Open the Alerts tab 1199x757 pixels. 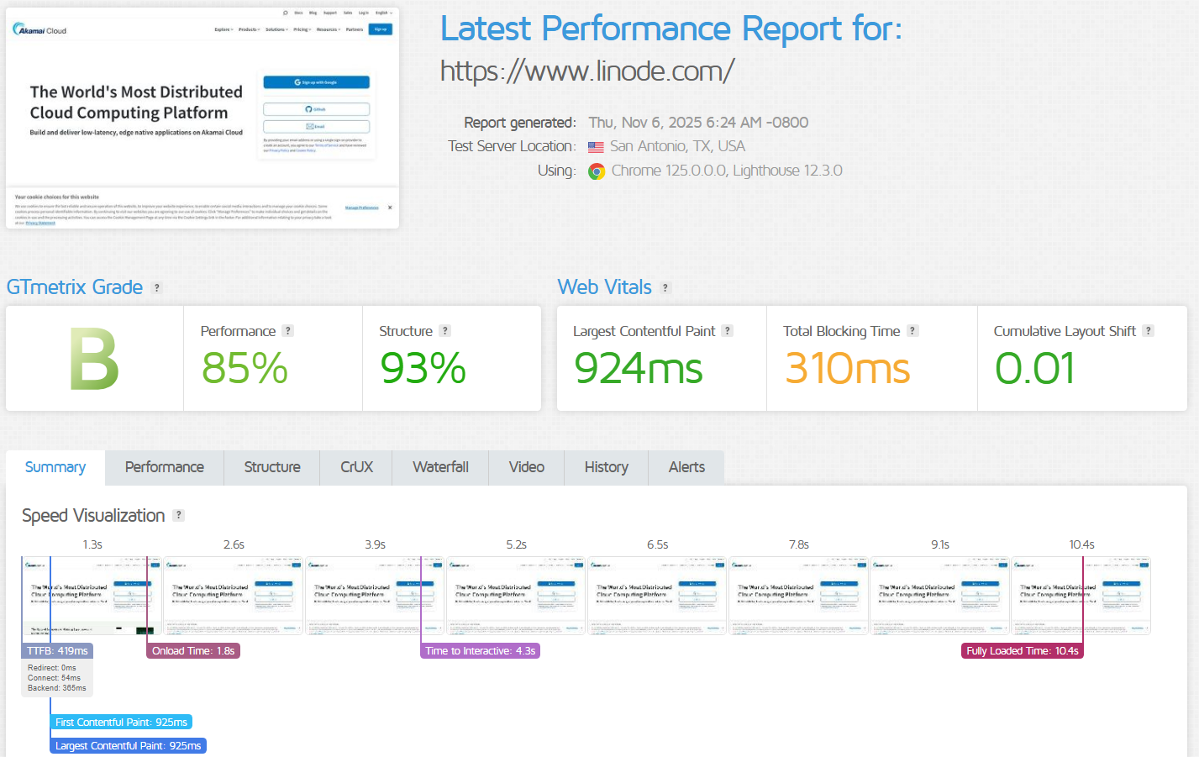(x=686, y=467)
